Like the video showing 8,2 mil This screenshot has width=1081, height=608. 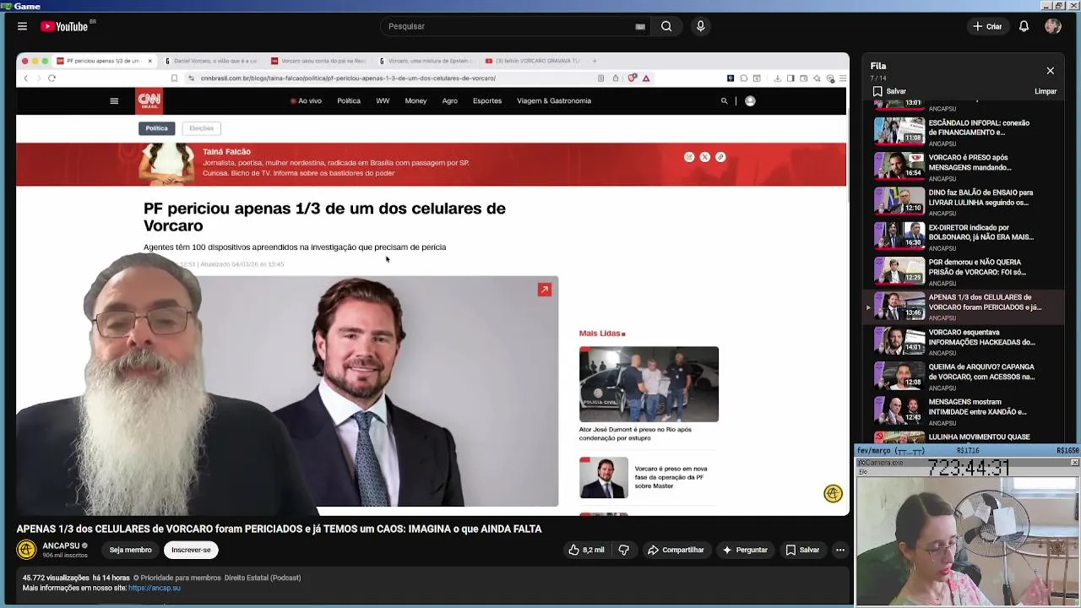586,550
